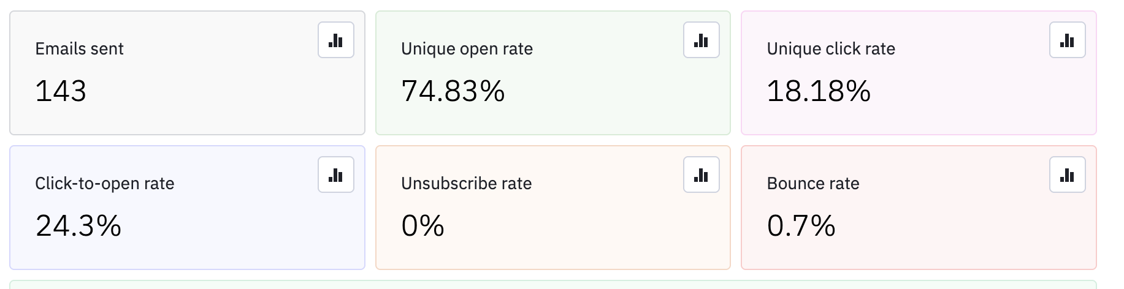1124x289 pixels.
Task: View chart for Click-to-open rate
Action: [x=336, y=175]
